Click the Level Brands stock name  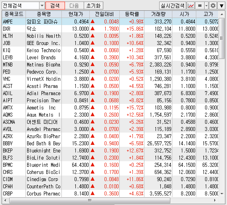(41, 57)
